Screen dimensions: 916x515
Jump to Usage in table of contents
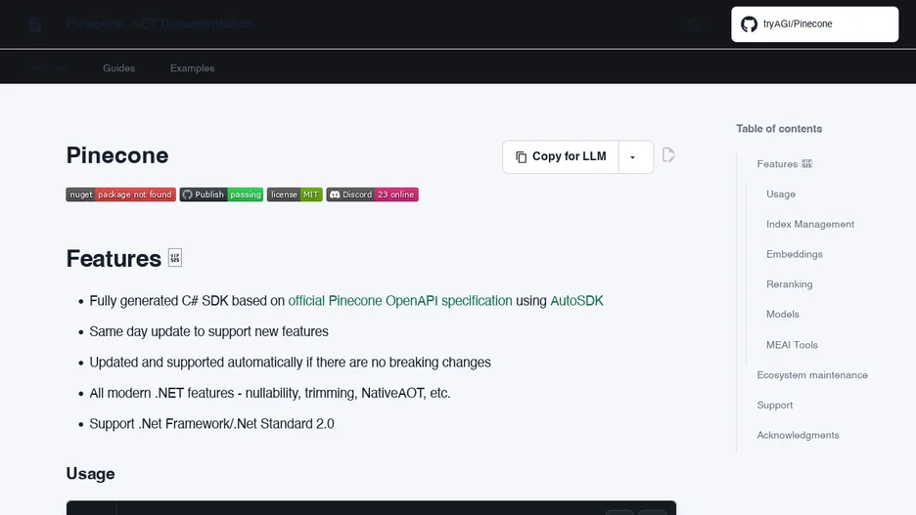781,194
